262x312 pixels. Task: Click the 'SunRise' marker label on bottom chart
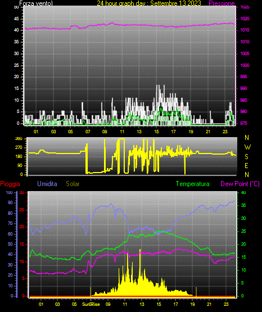[x=91, y=304]
